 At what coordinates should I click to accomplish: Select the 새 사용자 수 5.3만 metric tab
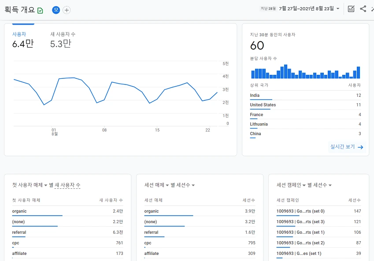coord(63,40)
